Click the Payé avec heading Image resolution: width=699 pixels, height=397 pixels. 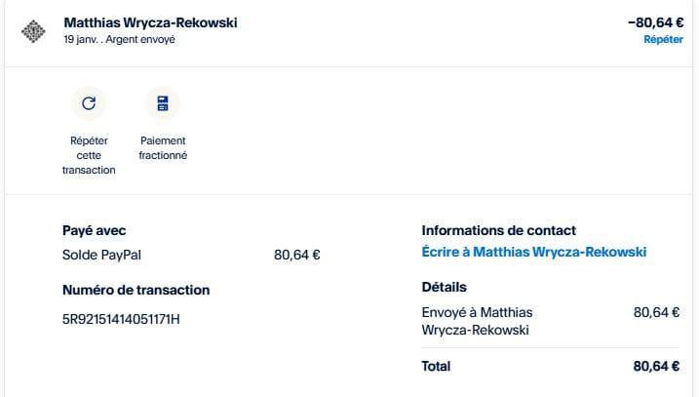pyautogui.click(x=95, y=231)
